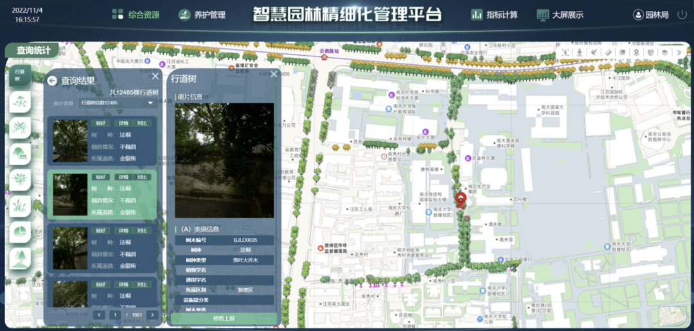Click the 安中大厦 purple marker on the map

tap(425, 132)
